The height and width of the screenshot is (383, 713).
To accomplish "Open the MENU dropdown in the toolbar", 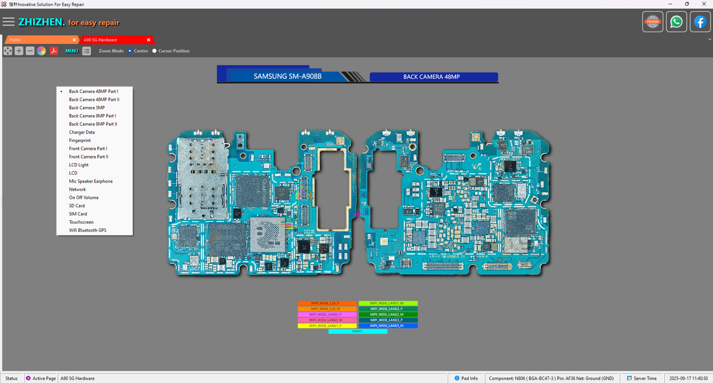I will point(72,51).
